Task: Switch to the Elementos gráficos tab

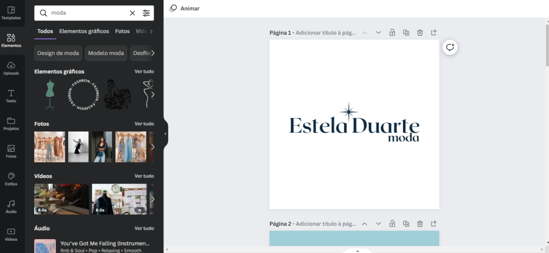Action: point(84,32)
